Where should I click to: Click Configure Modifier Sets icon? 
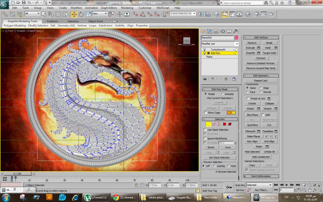[x=234, y=79]
